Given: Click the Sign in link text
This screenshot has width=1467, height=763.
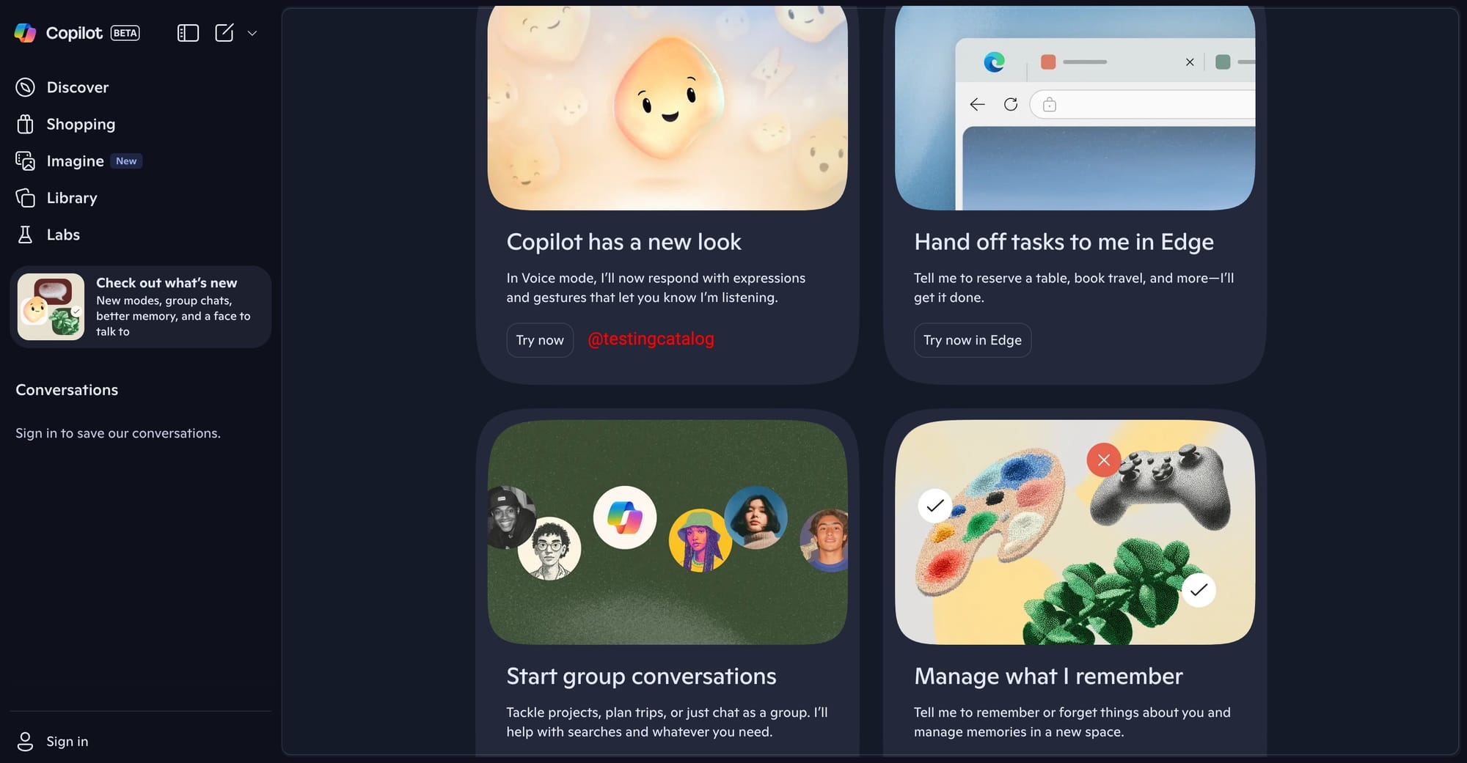Looking at the screenshot, I should tap(67, 742).
